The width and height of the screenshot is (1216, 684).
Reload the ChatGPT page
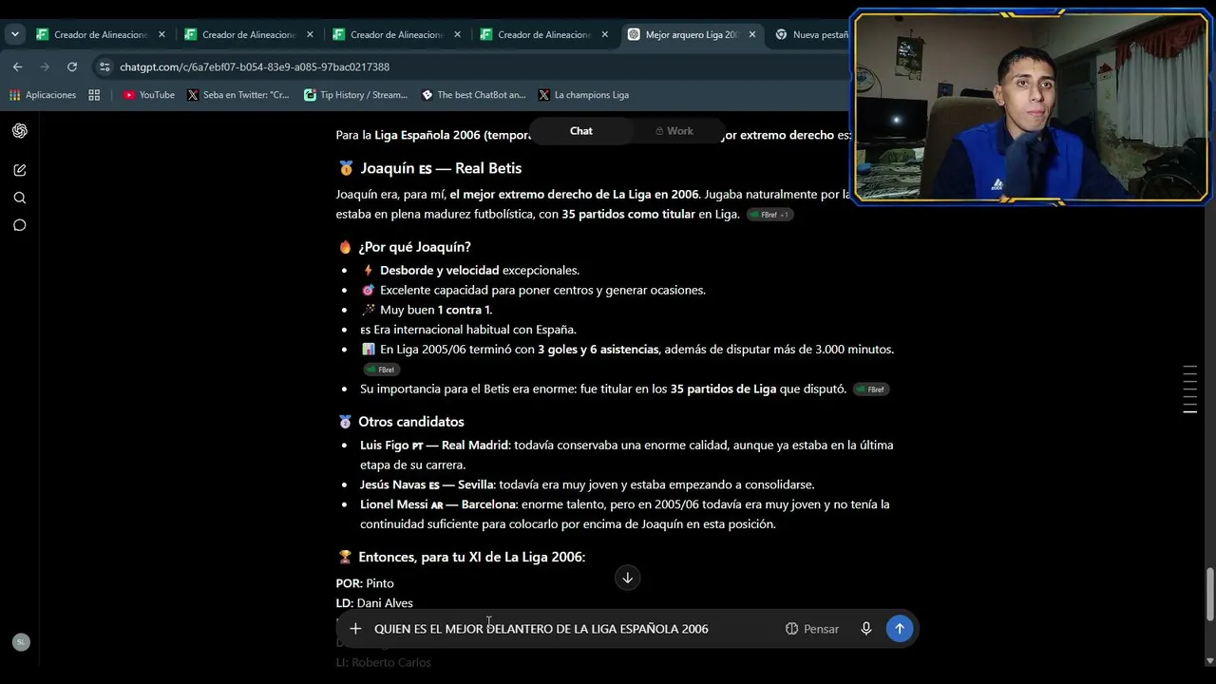tap(72, 66)
